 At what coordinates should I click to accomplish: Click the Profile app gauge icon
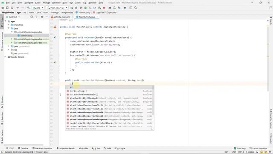tap(95, 8)
